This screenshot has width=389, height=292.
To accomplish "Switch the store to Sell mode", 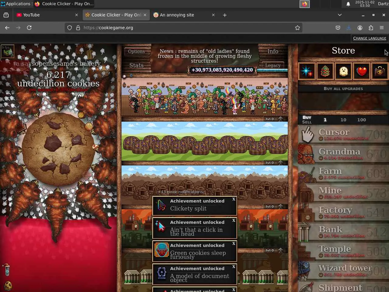I will pos(307,122).
